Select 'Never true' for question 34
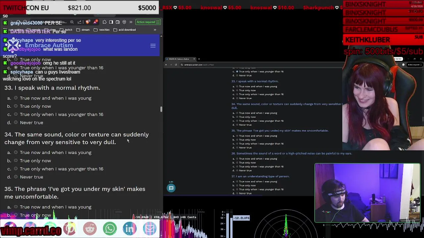Image resolution: width=424 pixels, height=238 pixels. [x=16, y=177]
